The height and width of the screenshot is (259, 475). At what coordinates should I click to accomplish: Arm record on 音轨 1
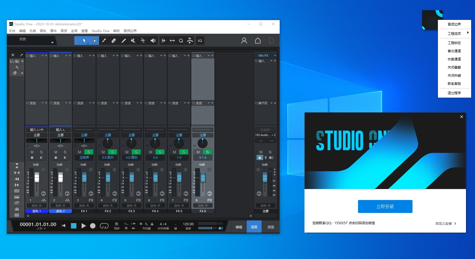pyautogui.click(x=32, y=158)
